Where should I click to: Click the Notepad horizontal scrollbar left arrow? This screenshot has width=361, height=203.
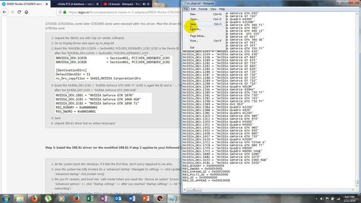(184, 189)
